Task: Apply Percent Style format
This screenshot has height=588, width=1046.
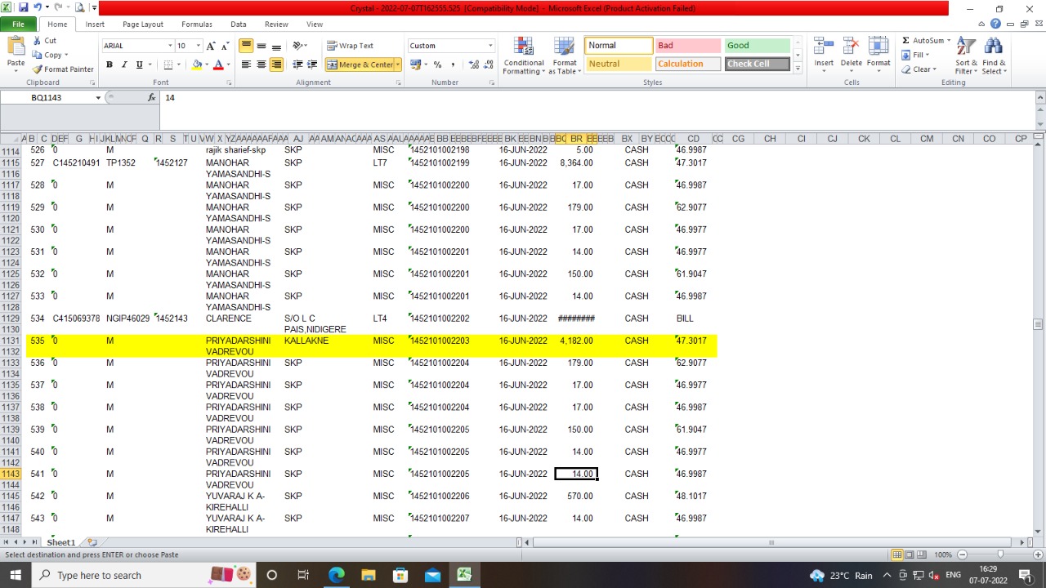Action: (x=438, y=65)
